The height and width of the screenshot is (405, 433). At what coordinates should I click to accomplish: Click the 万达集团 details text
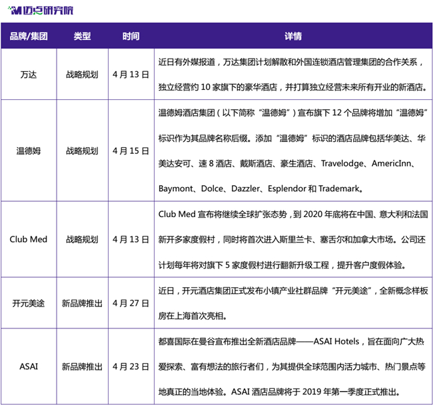293,75
